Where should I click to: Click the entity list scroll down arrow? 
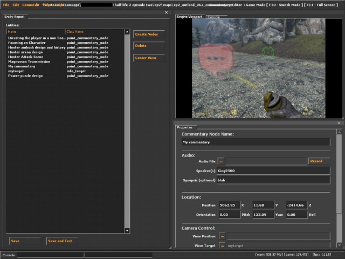[x=127, y=230]
